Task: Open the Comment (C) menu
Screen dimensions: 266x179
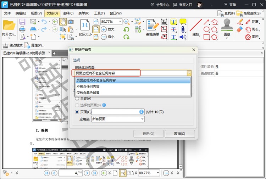Action: pos(68,13)
